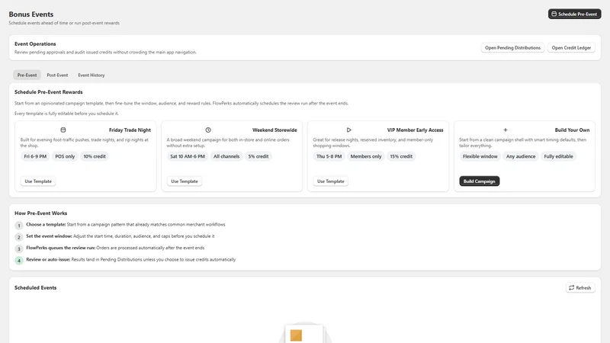Click the refresh arrows icon in Scheduled Events

pos(571,288)
